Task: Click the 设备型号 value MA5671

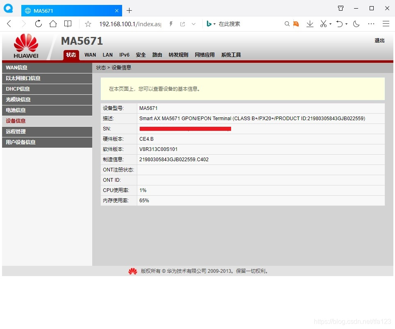Action: (148, 108)
